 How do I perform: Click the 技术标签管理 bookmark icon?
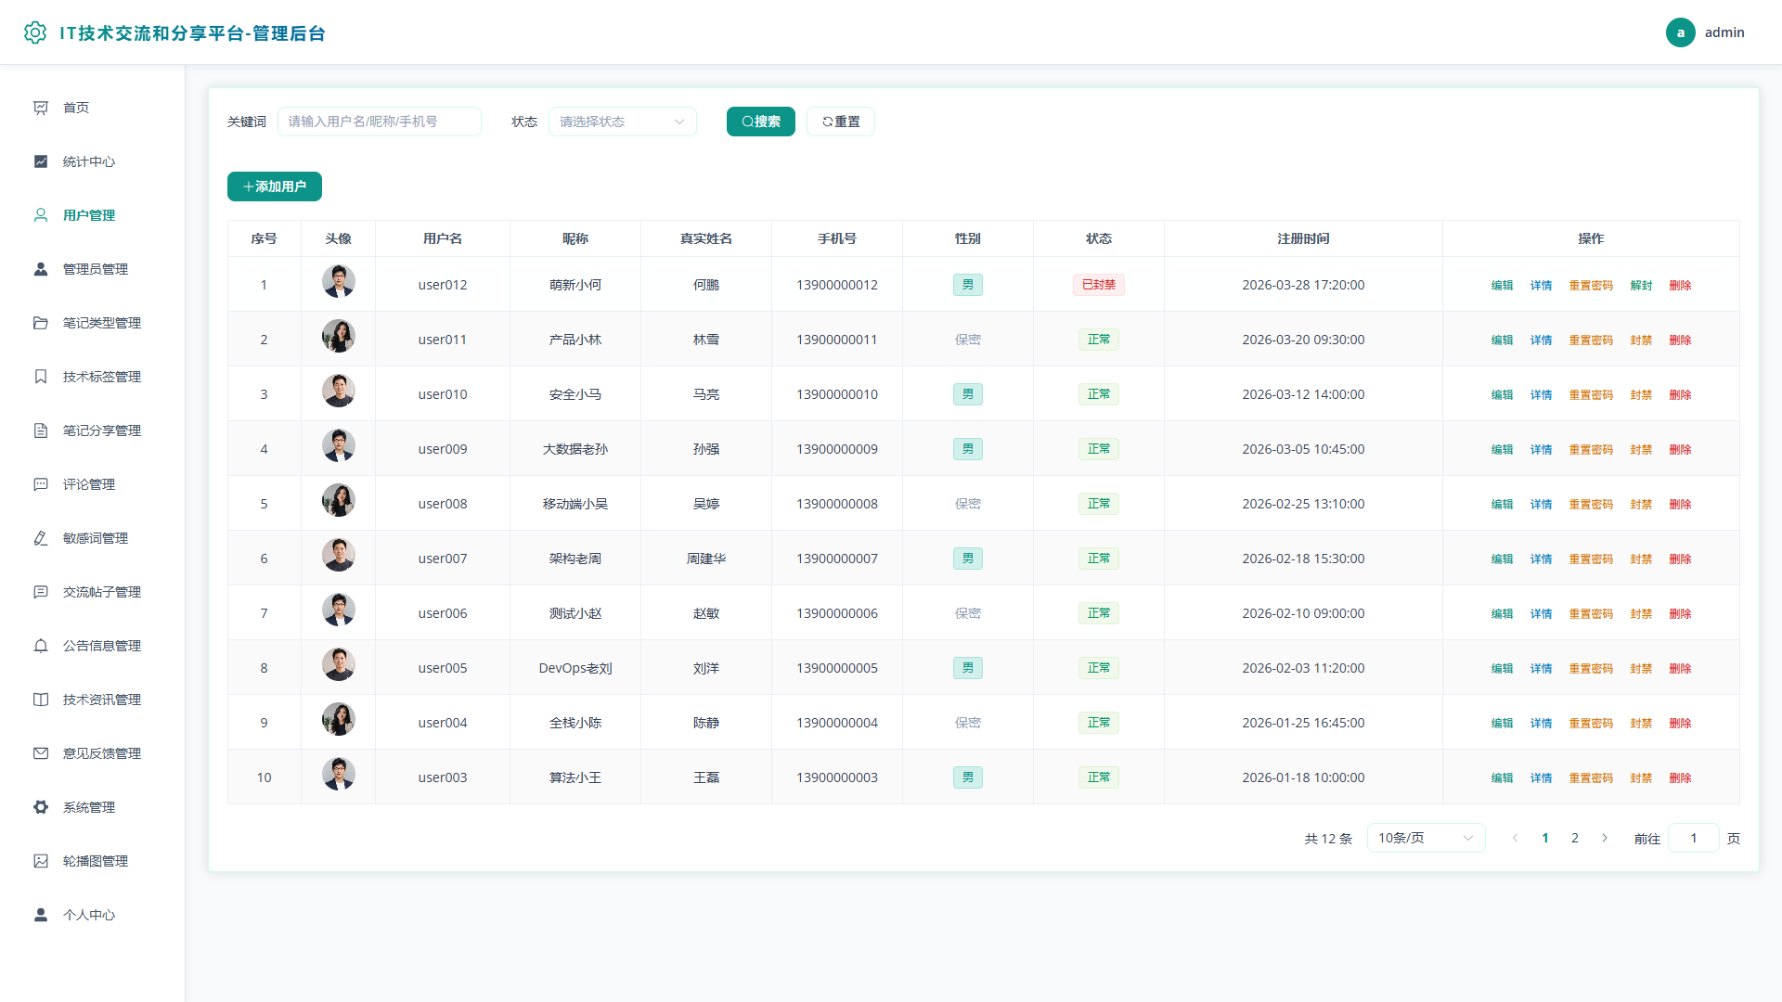tap(41, 377)
